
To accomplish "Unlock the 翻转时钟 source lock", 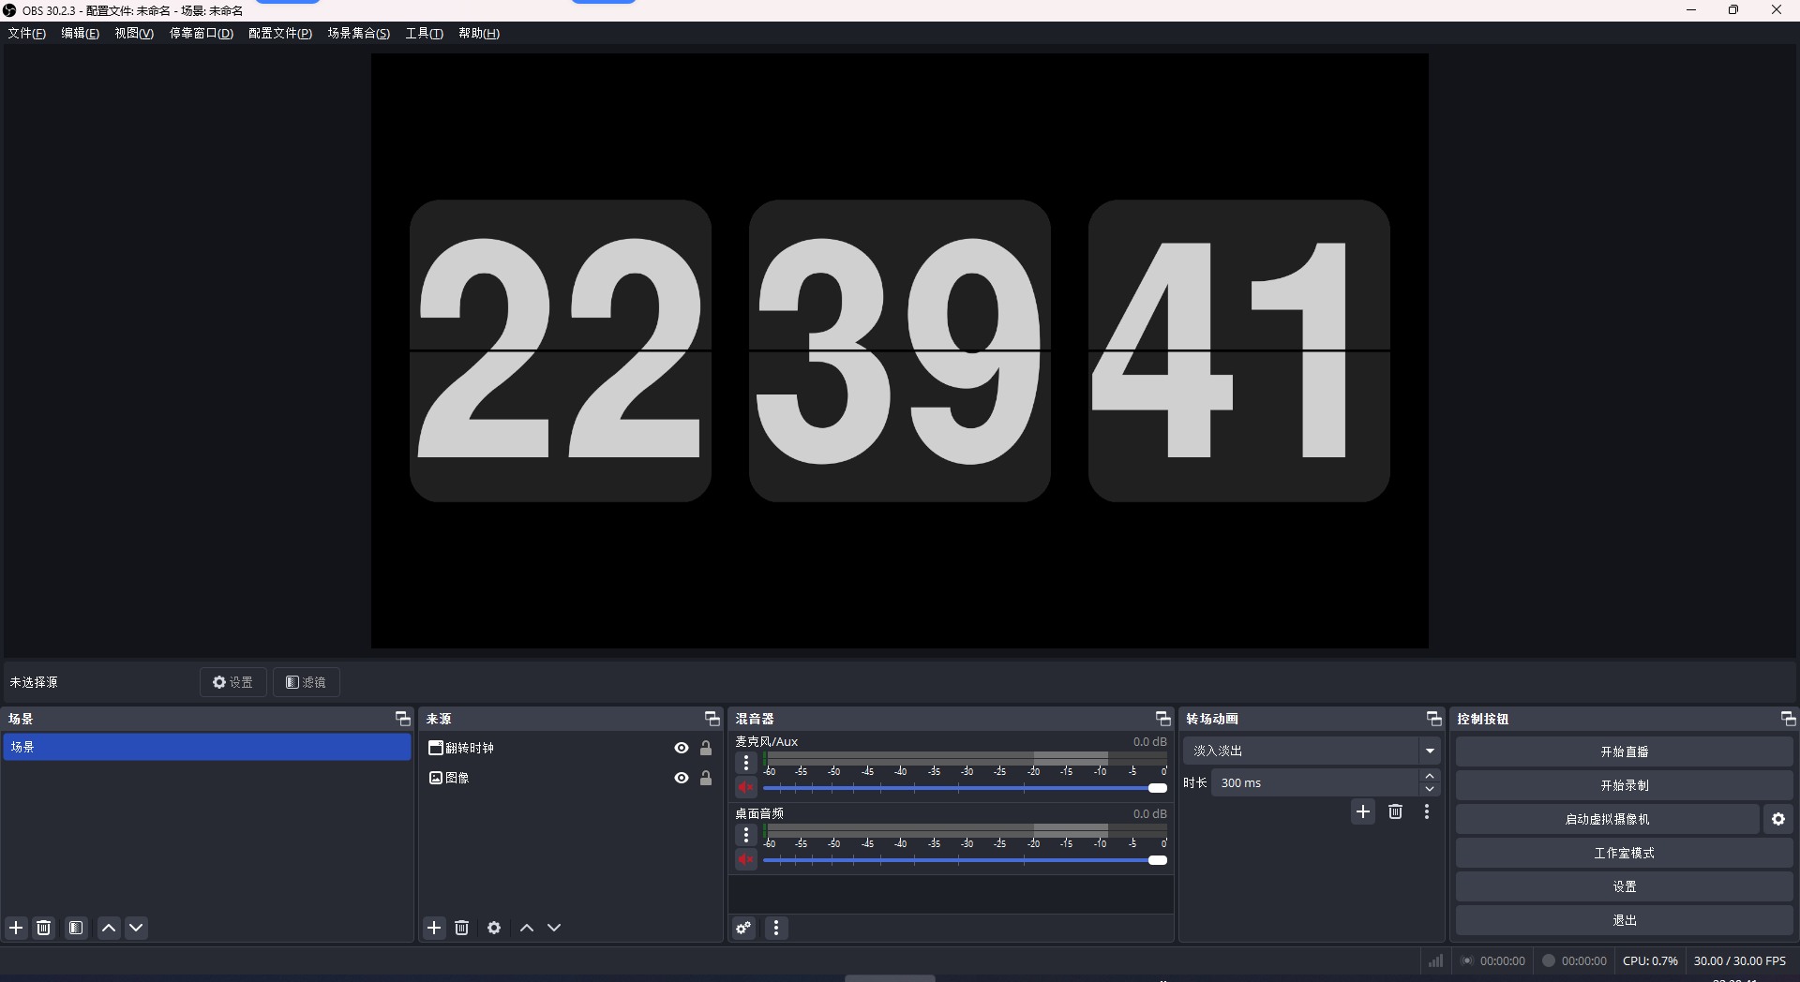I will coord(706,748).
